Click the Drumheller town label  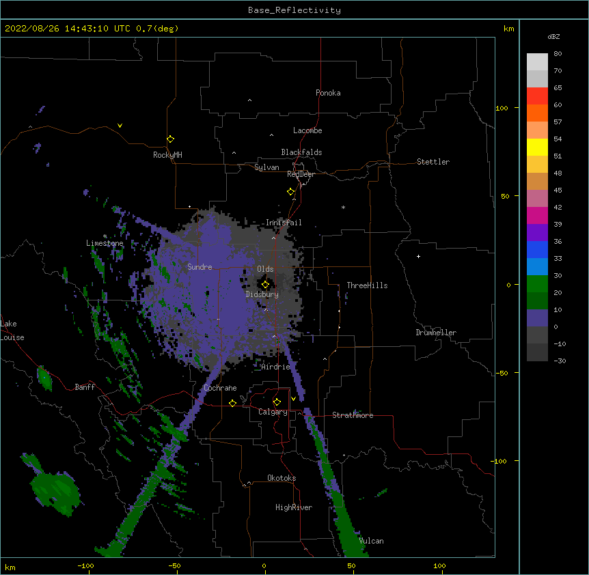click(436, 333)
